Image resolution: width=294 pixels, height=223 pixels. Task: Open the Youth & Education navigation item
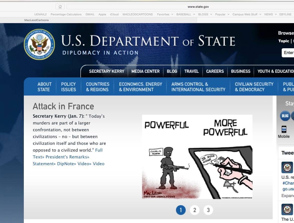(275, 71)
